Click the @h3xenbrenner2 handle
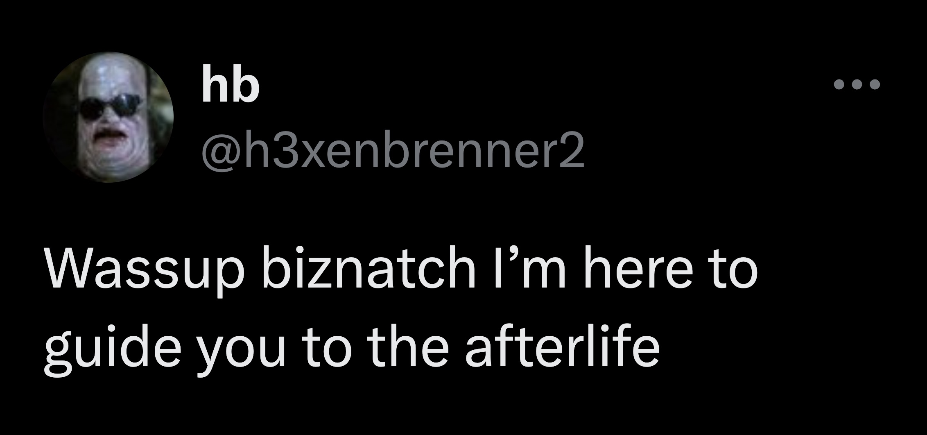The image size is (927, 435). (x=393, y=153)
